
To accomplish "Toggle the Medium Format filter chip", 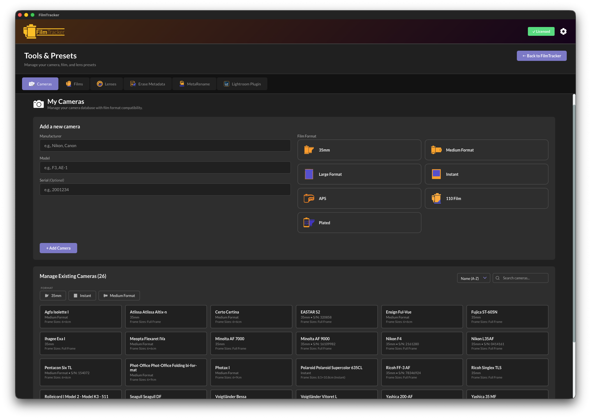I will point(119,296).
